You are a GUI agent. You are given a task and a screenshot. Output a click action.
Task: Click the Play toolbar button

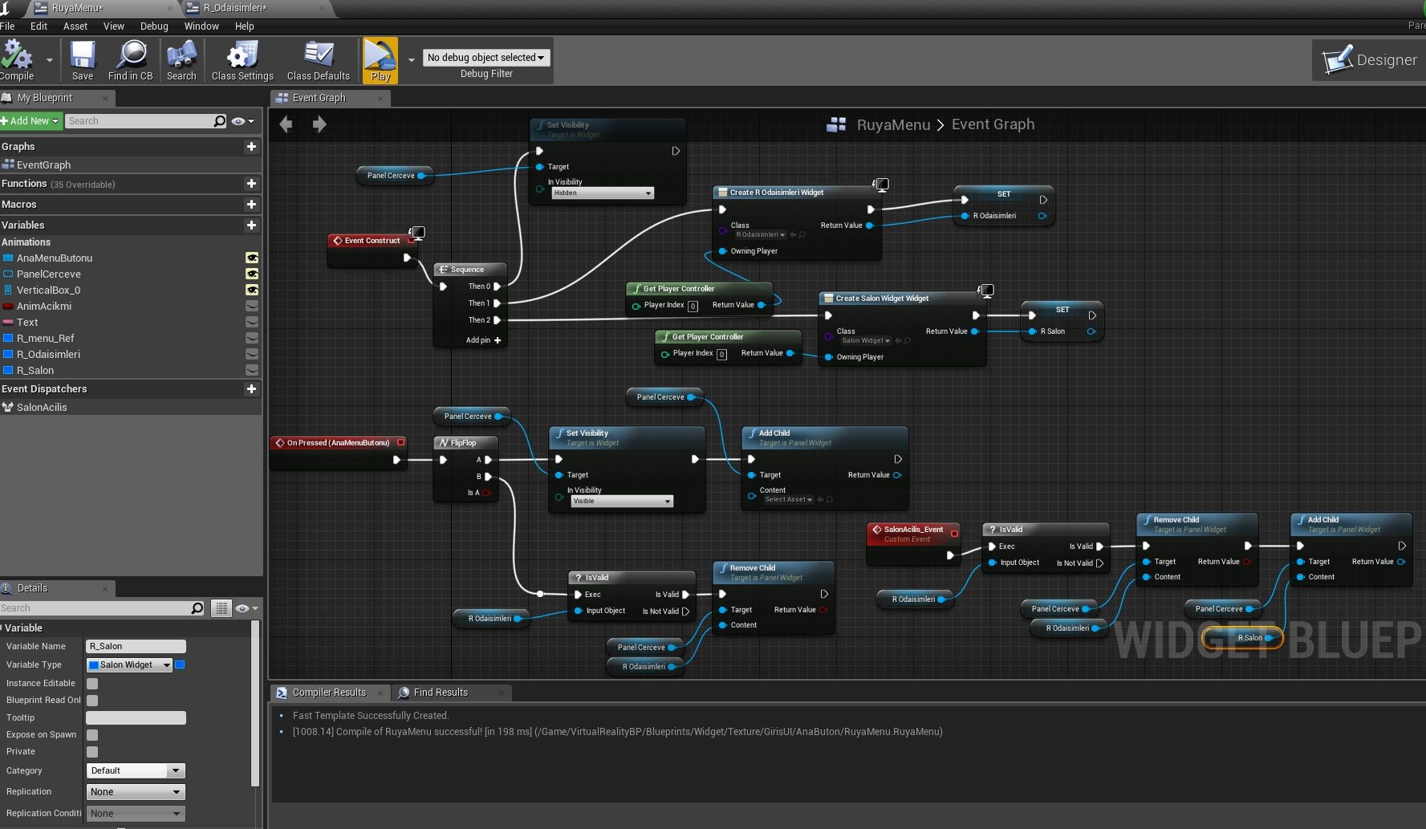(380, 60)
